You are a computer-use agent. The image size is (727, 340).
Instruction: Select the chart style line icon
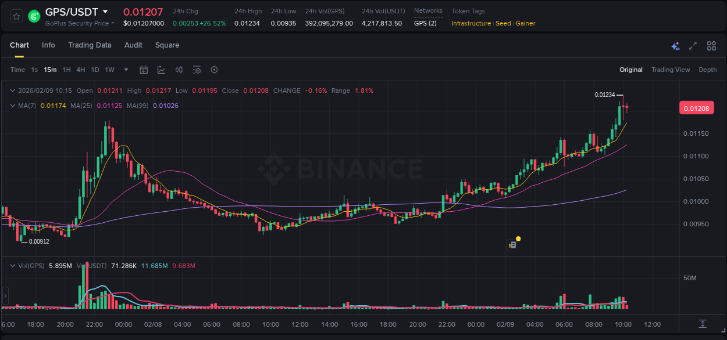pos(161,70)
